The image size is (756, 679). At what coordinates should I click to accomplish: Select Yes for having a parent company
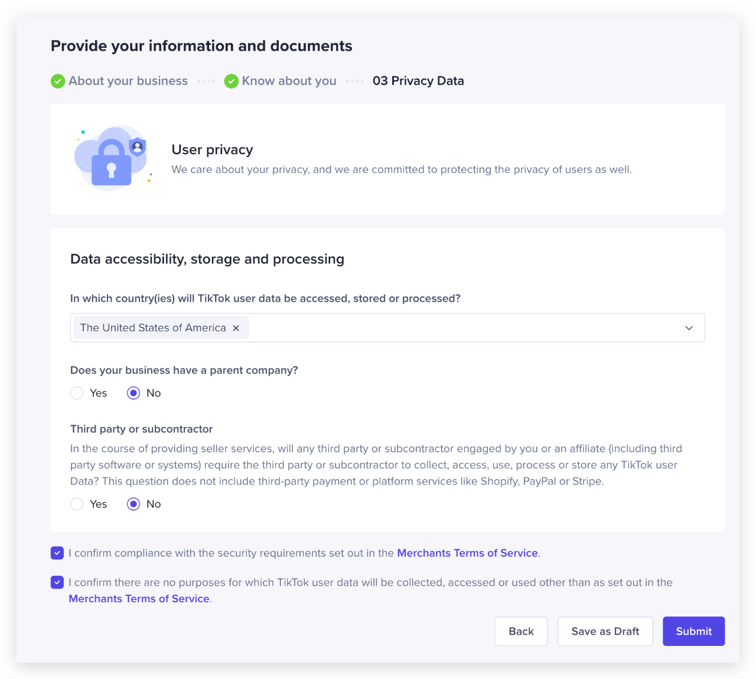pos(77,393)
